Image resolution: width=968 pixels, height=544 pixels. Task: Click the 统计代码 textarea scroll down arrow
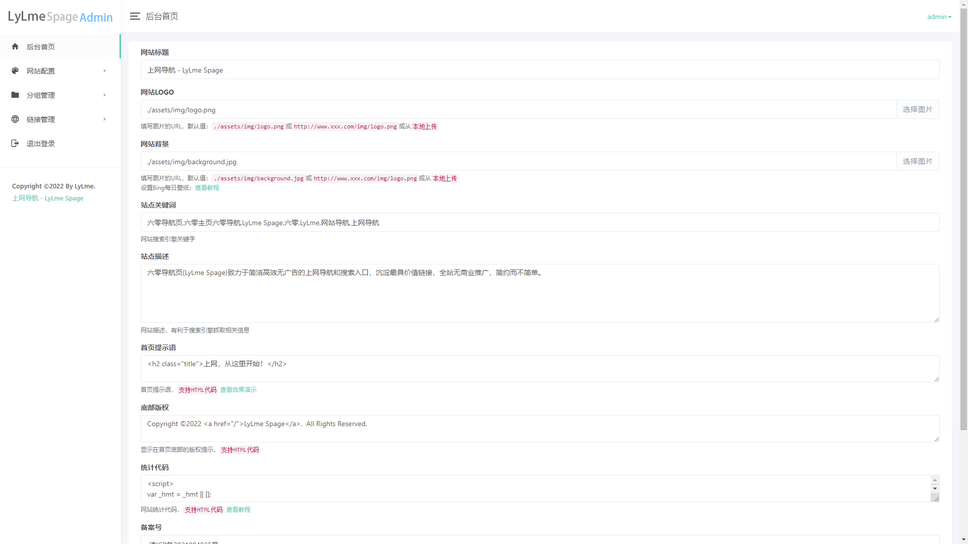tap(935, 489)
